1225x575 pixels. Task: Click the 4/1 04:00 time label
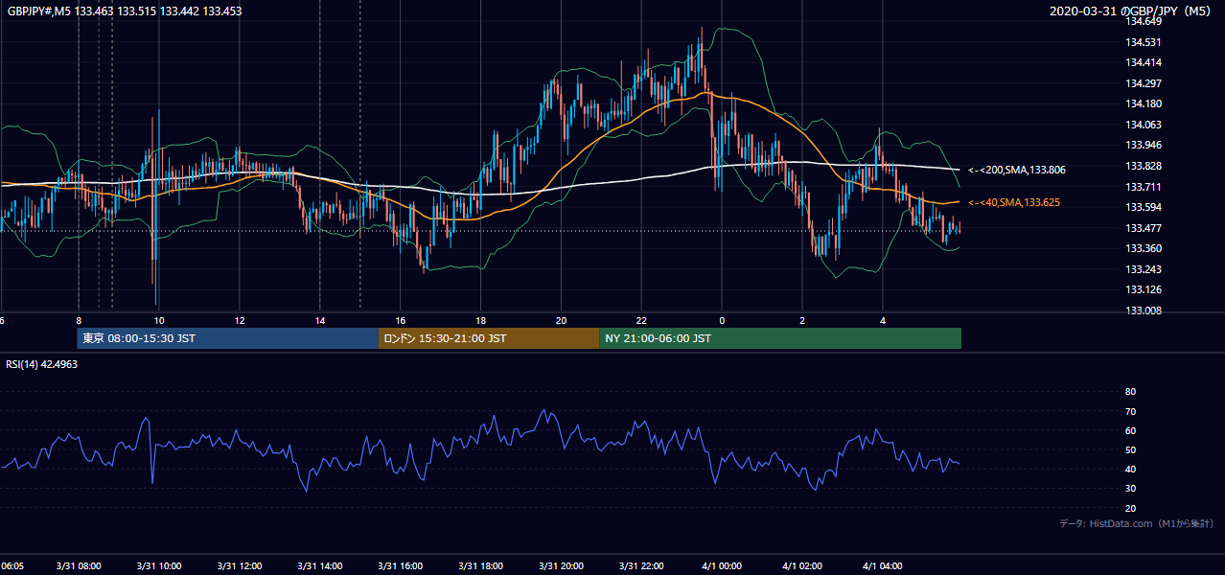[x=884, y=566]
